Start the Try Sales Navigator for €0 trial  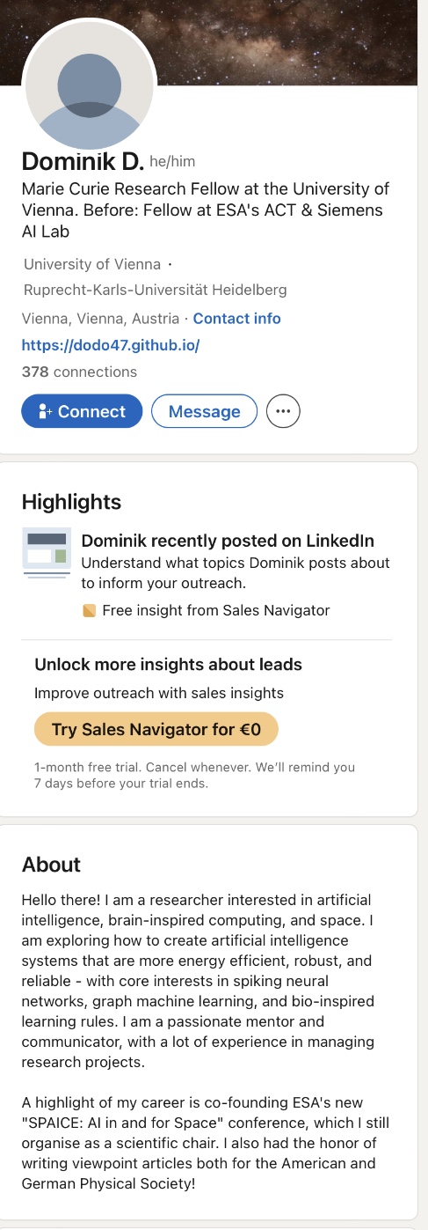156,729
